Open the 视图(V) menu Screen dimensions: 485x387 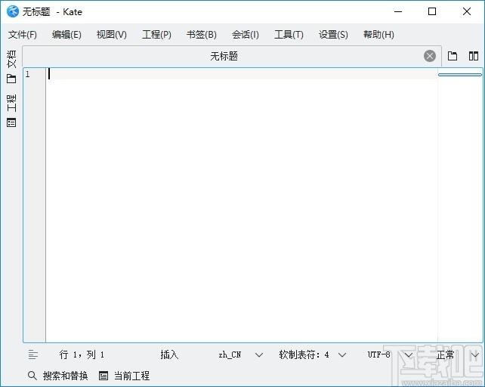point(111,34)
